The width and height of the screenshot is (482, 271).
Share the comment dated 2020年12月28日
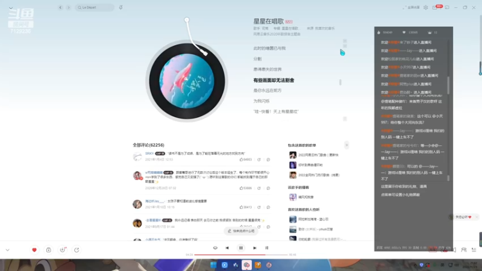[x=259, y=188]
